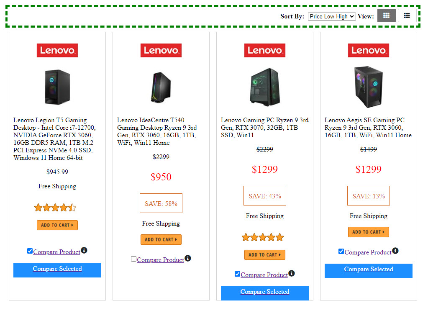Screen dimensions: 428x321
Task: Uncheck compare checkbox for Aegis SE
Action: [341, 252]
